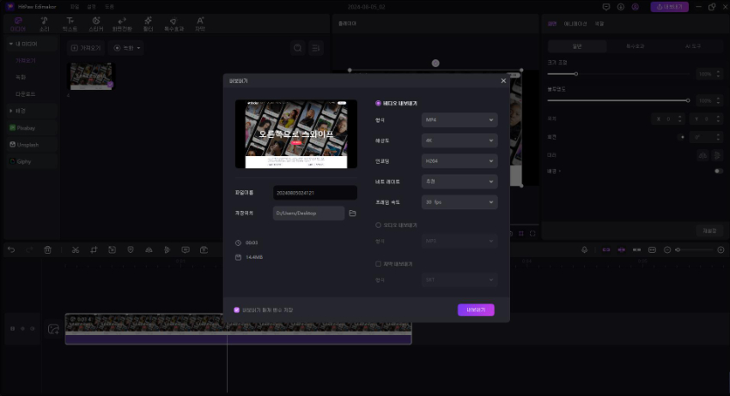
Task: Select the 오디오 내보내기 radio button
Action: coord(378,225)
